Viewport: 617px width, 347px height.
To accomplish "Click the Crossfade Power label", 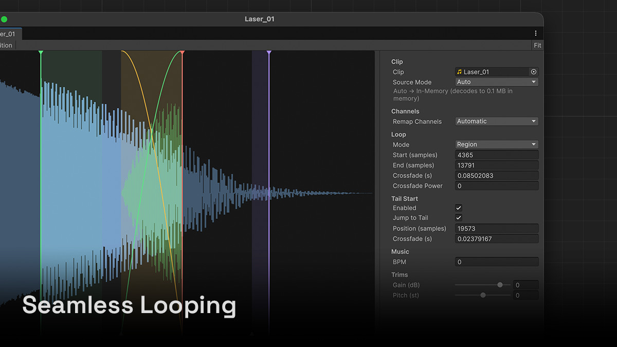I will pyautogui.click(x=418, y=186).
